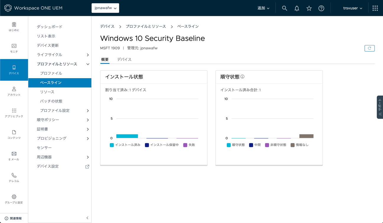Open the 追加 dropdown menu

(263, 8)
